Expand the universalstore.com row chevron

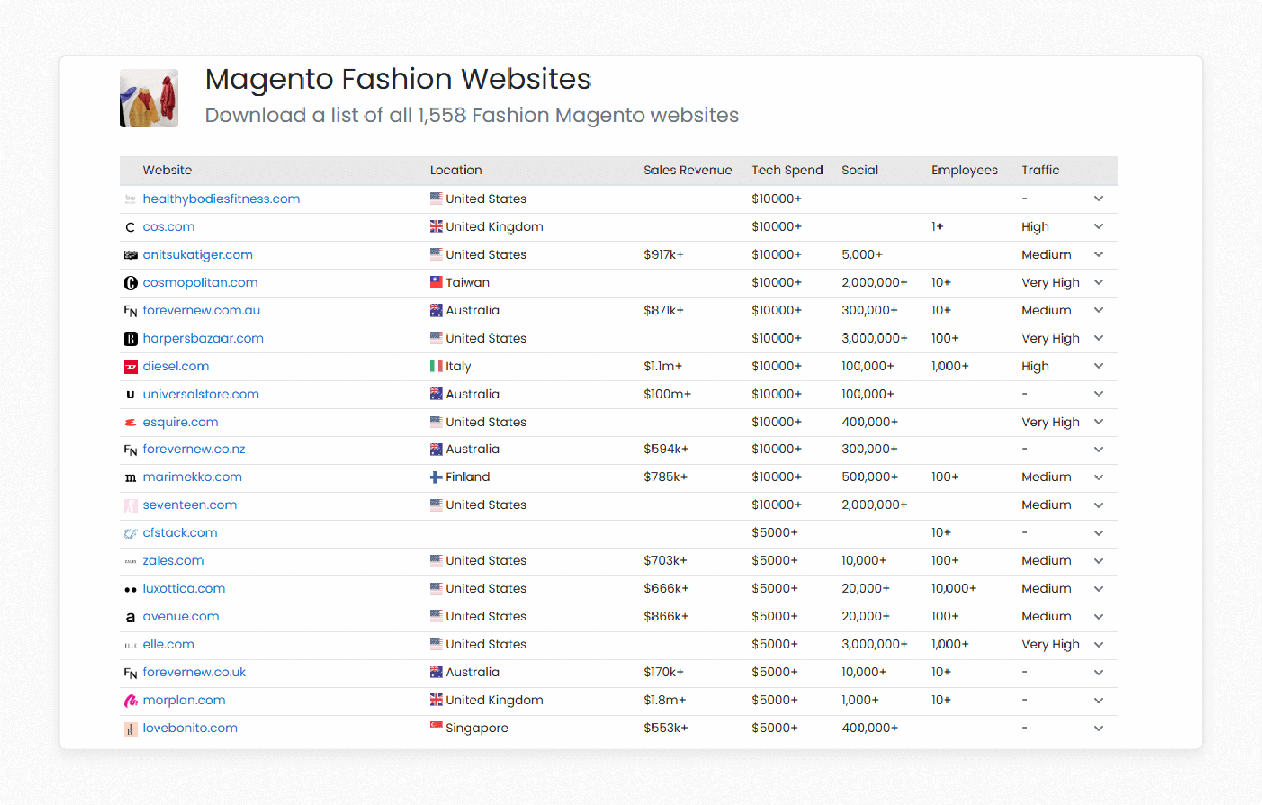(1099, 394)
